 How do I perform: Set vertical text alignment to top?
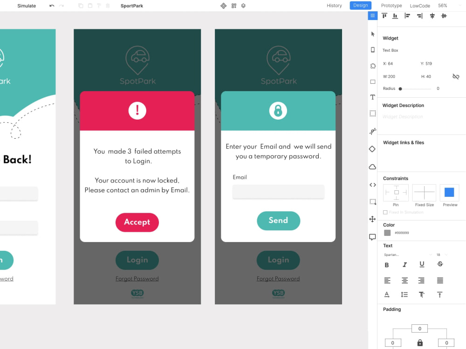click(440, 295)
